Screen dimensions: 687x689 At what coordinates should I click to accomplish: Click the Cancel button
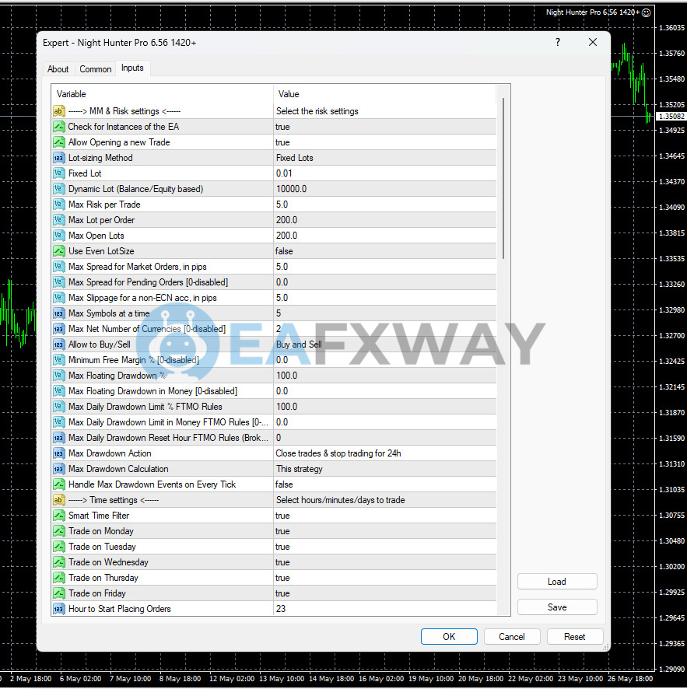(x=512, y=637)
